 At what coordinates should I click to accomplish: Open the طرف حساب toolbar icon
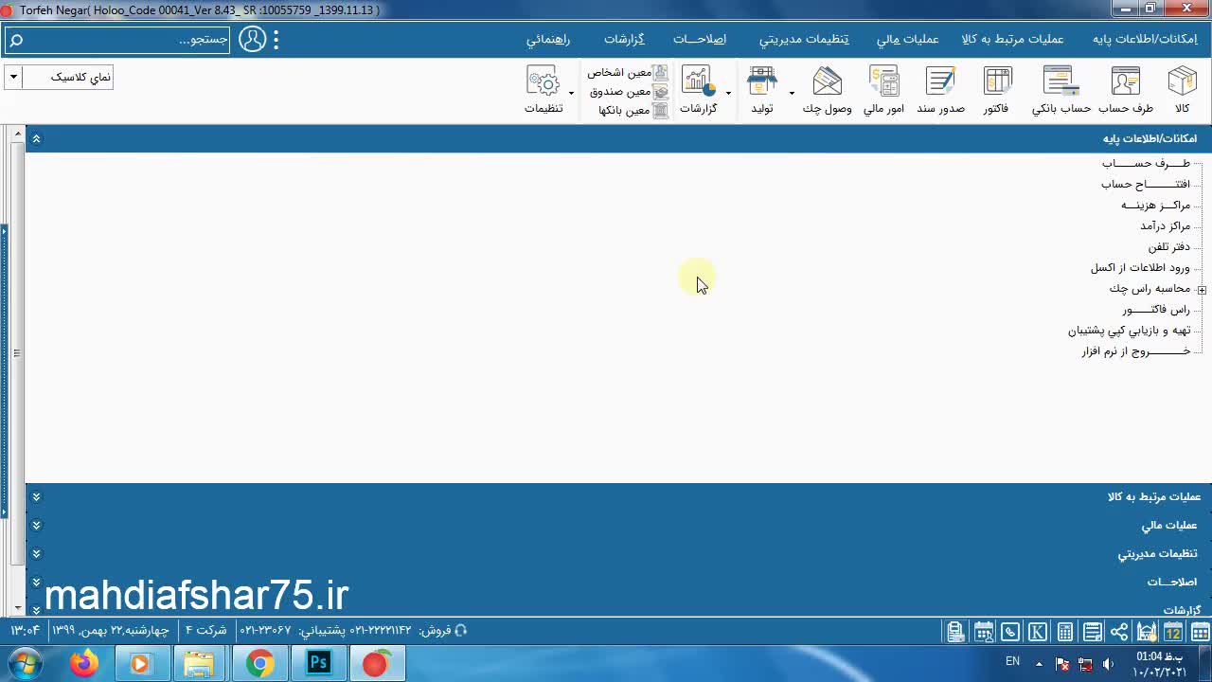point(1126,90)
